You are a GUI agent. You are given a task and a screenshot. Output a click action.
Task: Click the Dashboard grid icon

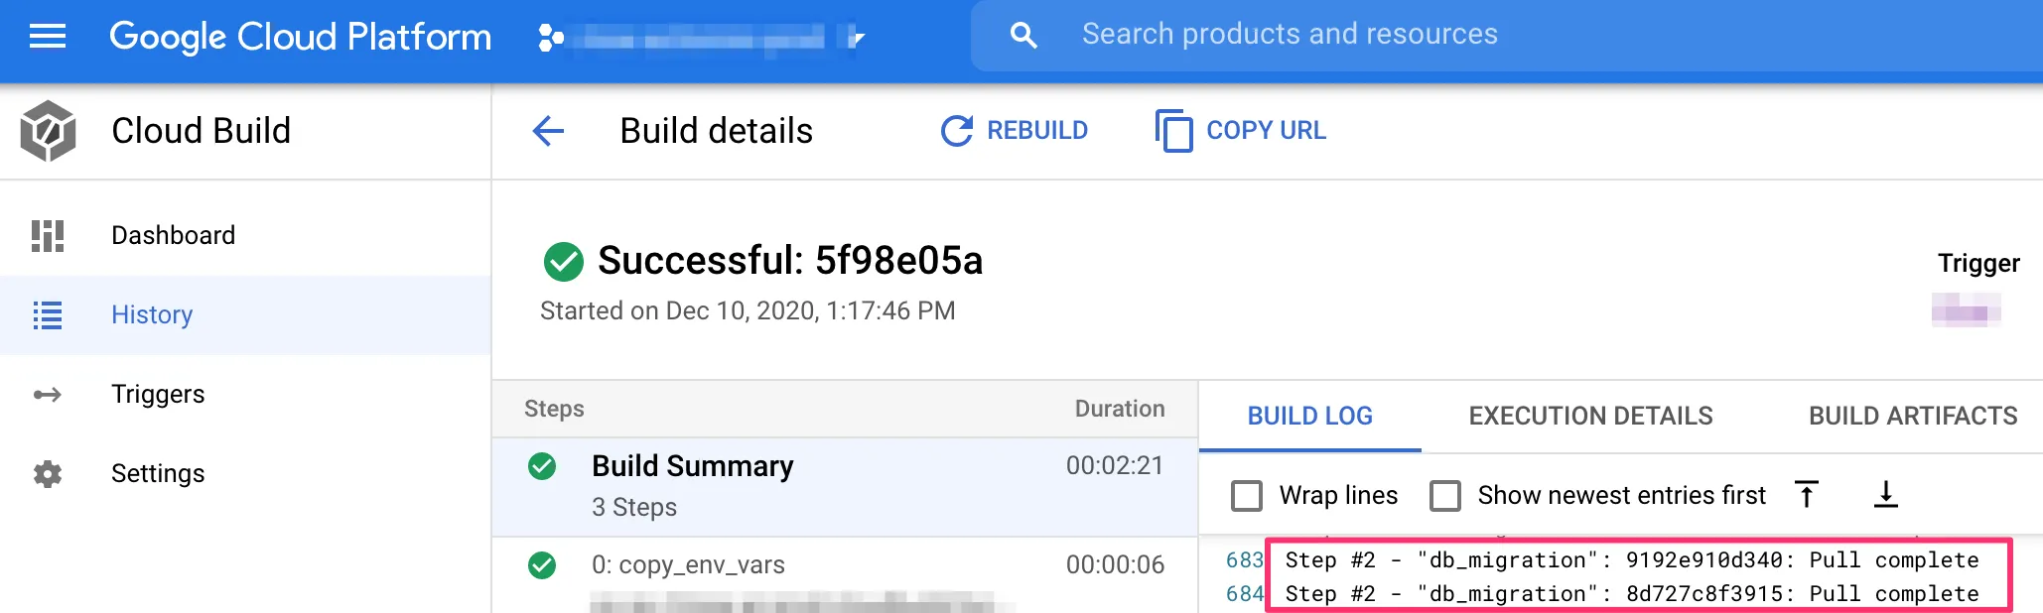tap(47, 235)
